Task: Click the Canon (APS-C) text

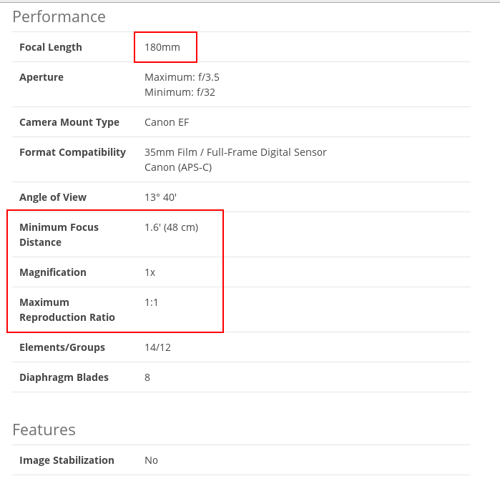Action: click(x=178, y=167)
